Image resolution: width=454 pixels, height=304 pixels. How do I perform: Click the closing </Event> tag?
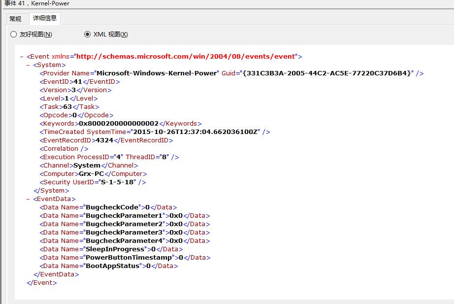pos(42,283)
